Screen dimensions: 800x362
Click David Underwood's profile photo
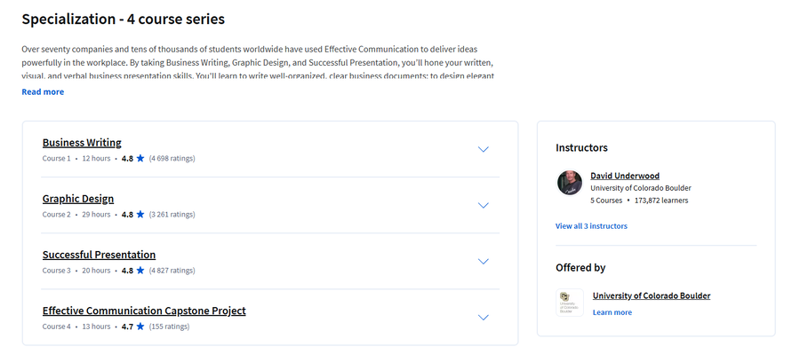click(570, 183)
